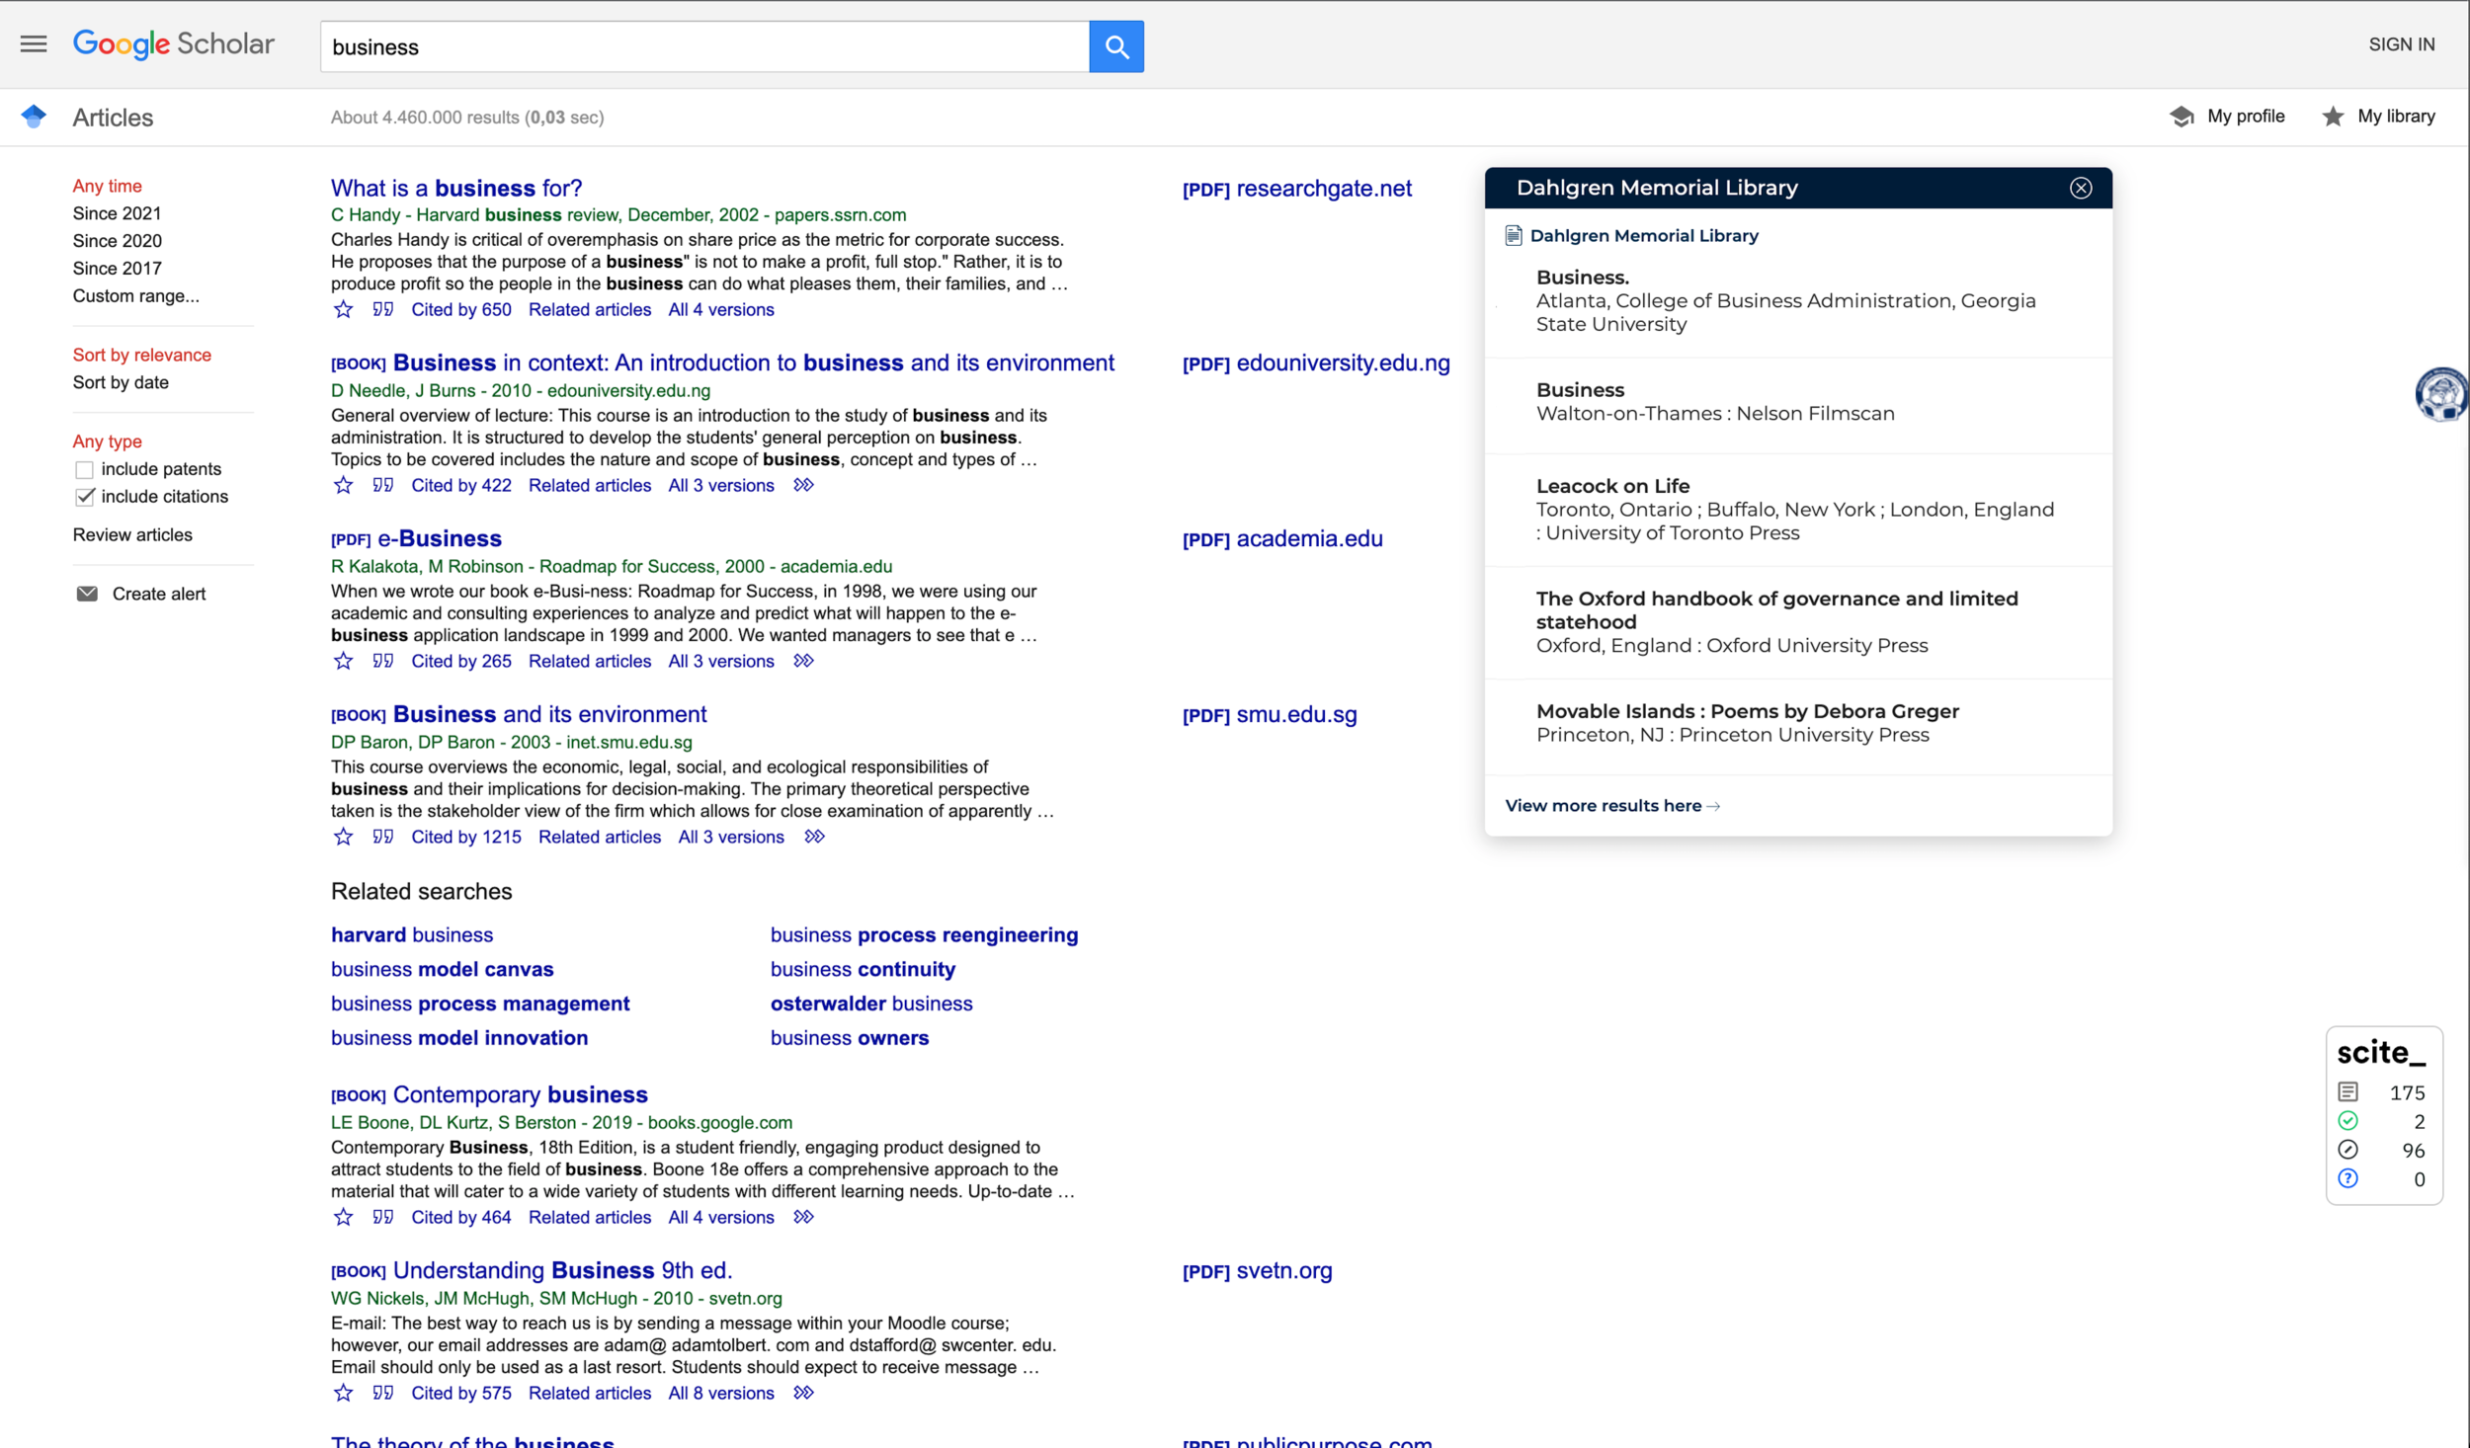Click the Create alert envelope icon

pos(87,595)
